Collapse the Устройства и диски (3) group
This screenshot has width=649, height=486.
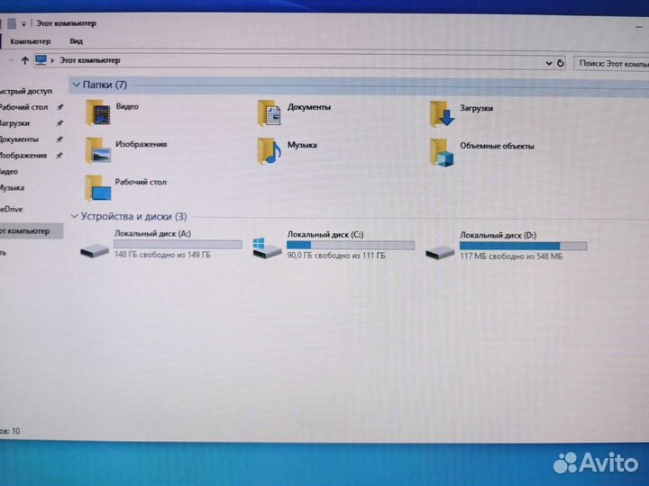(75, 216)
